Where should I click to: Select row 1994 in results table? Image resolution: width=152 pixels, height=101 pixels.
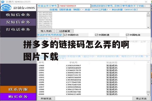92,80
